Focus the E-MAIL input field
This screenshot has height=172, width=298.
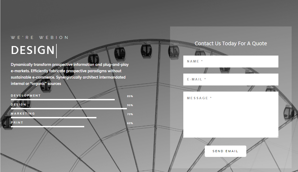231,80
